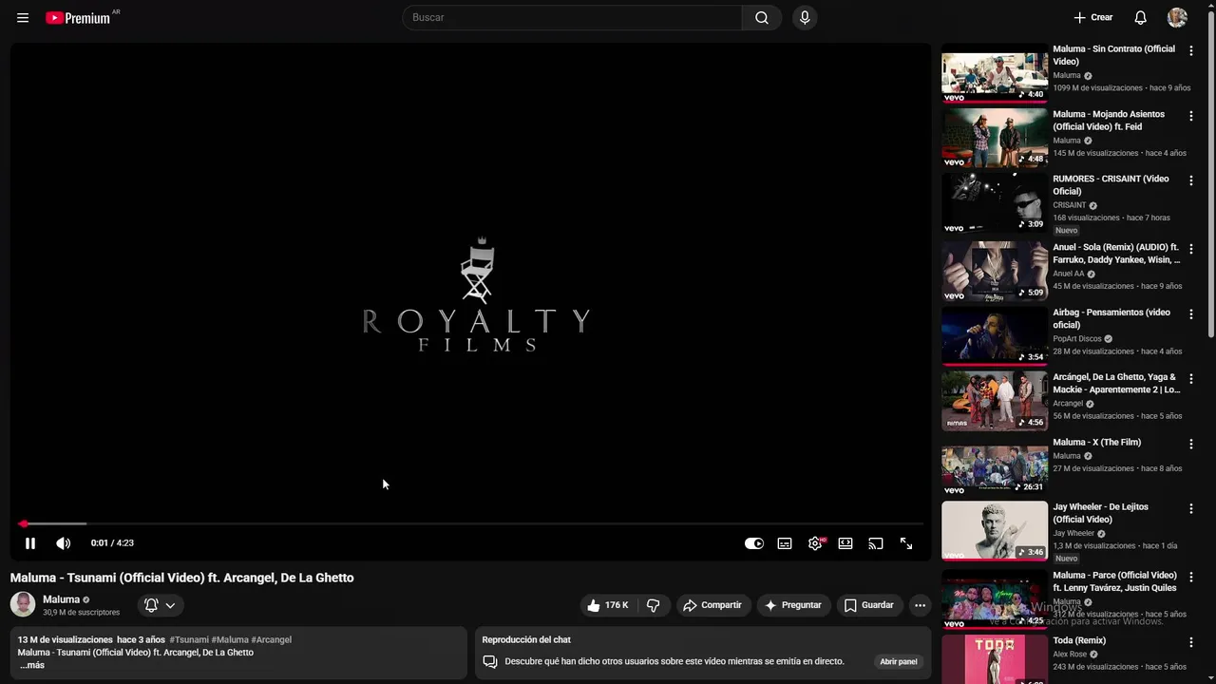Open more actions under the video
Viewport: 1216px width, 684px height.
920,605
